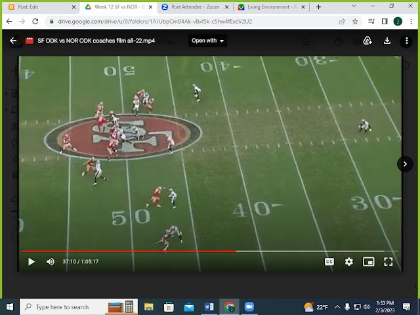Open a new browser tab
The height and width of the screenshot is (315, 420).
click(x=318, y=7)
